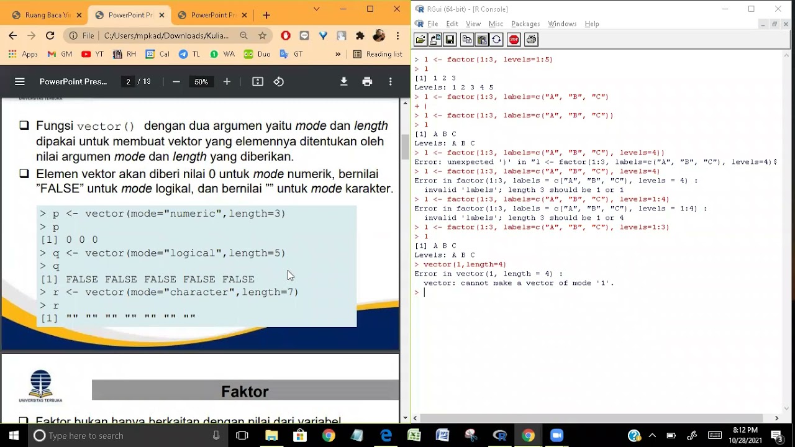This screenshot has width=795, height=447.
Task: Click R Console horizontal scrollbar right arrow
Action: 776,418
